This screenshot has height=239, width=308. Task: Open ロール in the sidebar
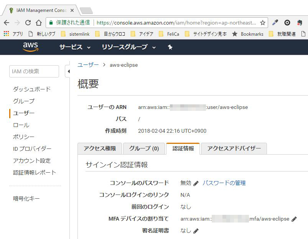pos(21,125)
